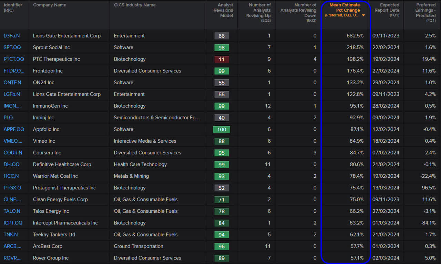Open the LGFb.N Lions Gate link
Image resolution: width=441 pixels, height=264 pixels.
(12, 94)
